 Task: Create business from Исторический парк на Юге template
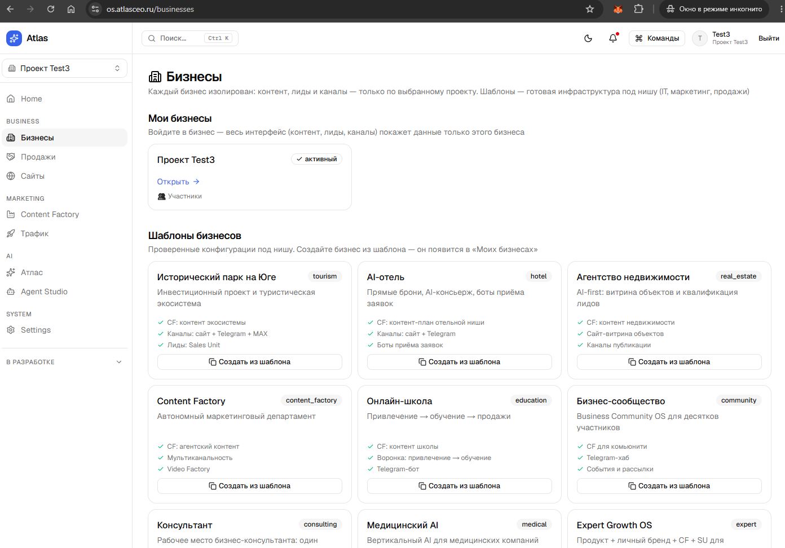pos(250,362)
